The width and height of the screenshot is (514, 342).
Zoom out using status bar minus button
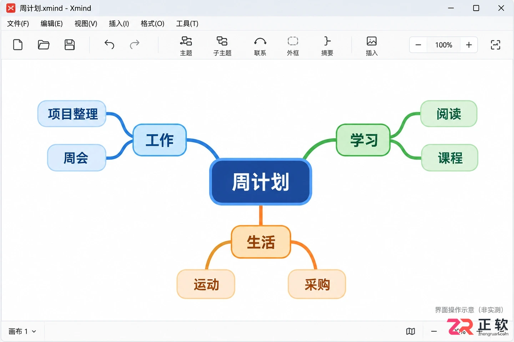[x=434, y=331]
